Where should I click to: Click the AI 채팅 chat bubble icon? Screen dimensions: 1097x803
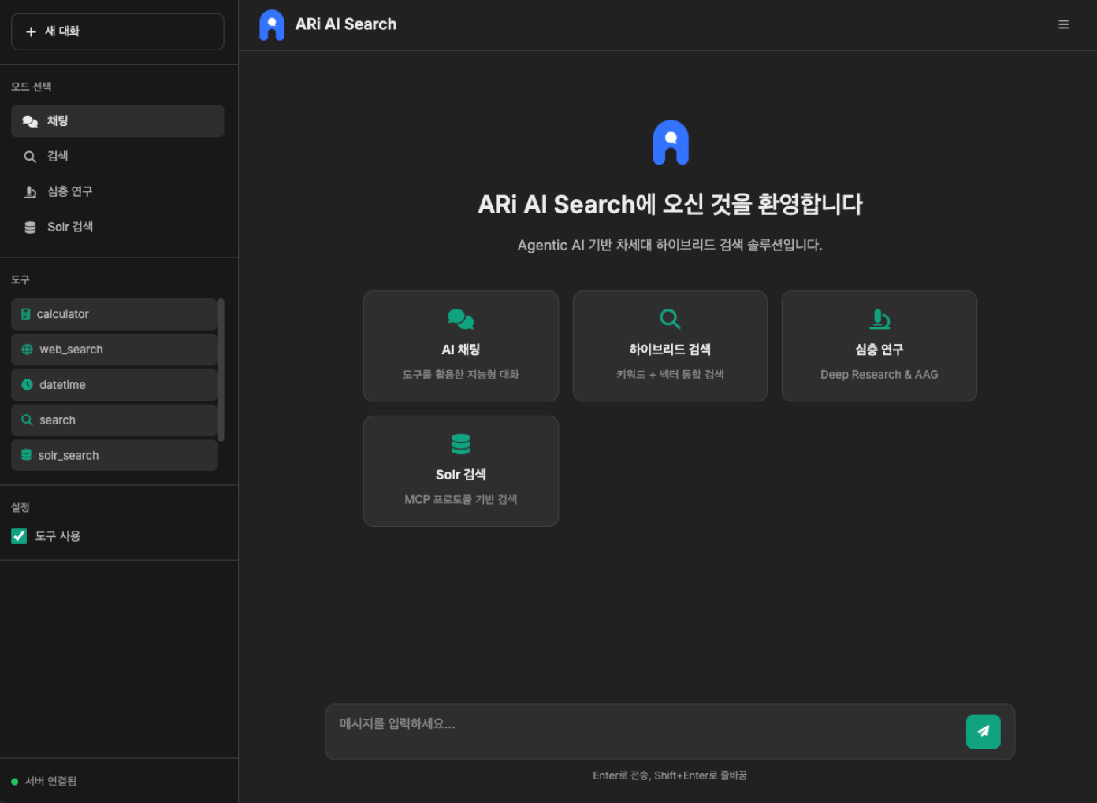pos(460,319)
